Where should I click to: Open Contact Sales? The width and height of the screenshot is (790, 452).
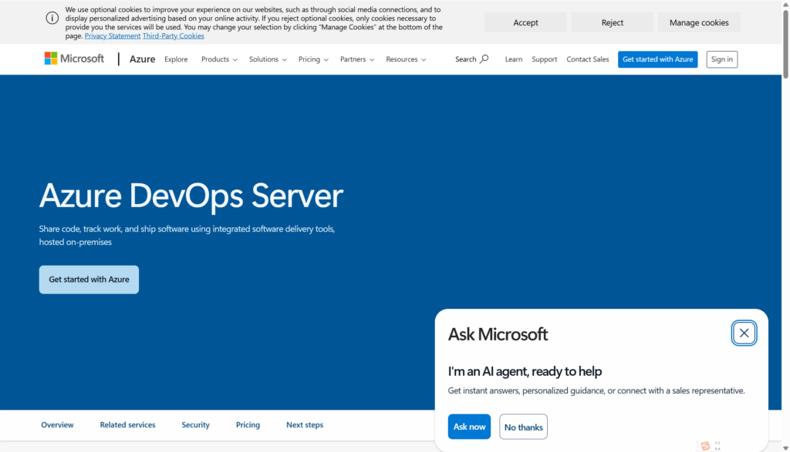[587, 59]
